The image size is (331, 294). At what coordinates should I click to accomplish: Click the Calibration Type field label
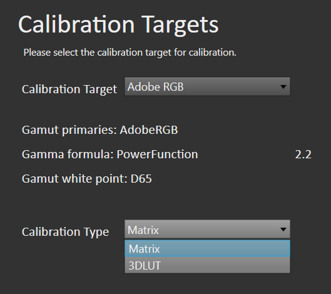[x=65, y=231]
